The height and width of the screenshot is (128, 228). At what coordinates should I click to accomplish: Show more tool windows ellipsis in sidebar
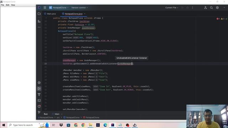tap(39, 27)
